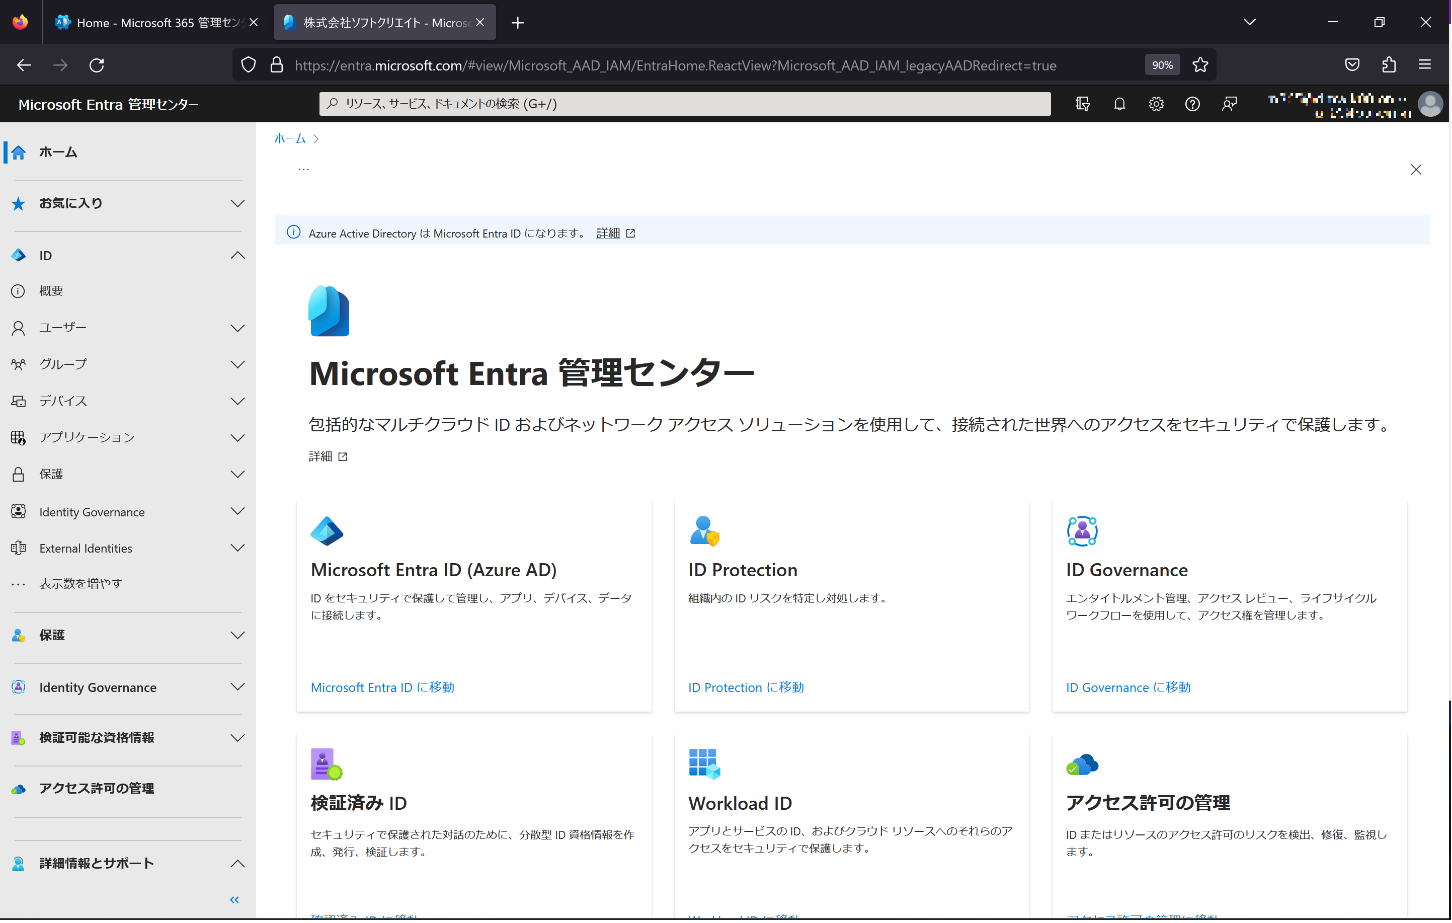Click the tracking protection shield icon
The image size is (1452, 923).
point(249,64)
